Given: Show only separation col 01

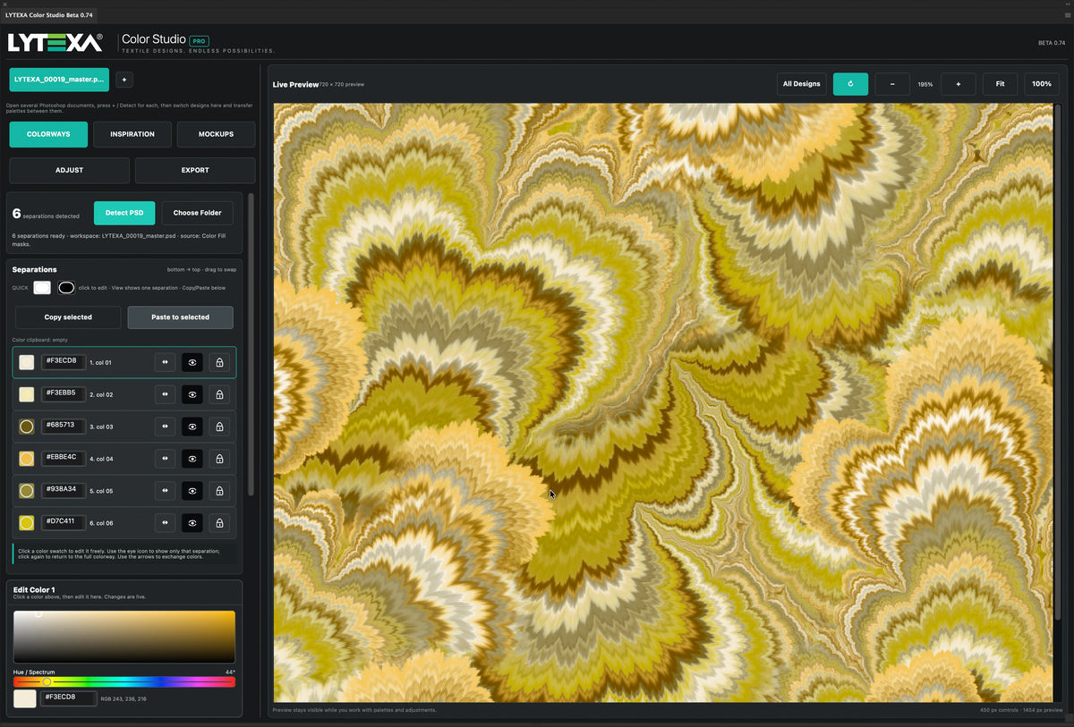Looking at the screenshot, I should tap(192, 362).
